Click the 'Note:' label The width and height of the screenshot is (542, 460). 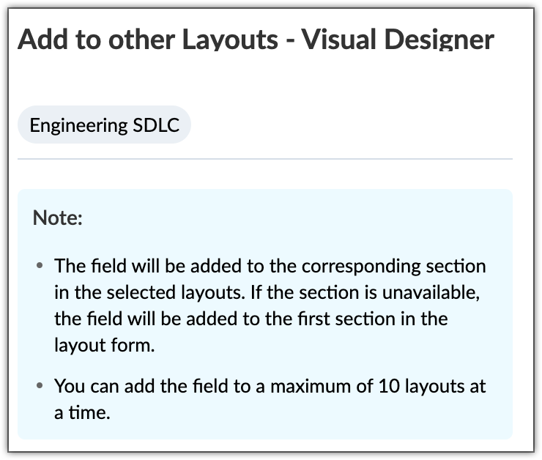click(x=58, y=218)
